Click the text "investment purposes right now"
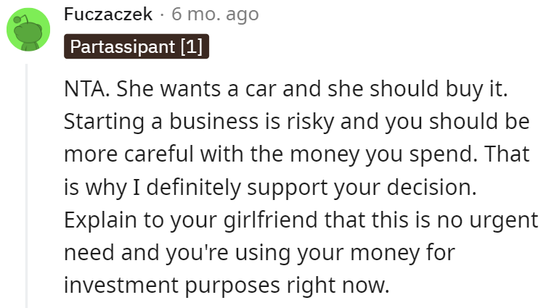551x308 pixels. click(x=226, y=285)
